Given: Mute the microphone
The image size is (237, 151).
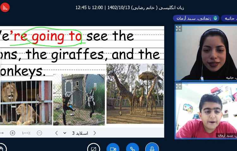Looking at the screenshot, I should [152, 148].
